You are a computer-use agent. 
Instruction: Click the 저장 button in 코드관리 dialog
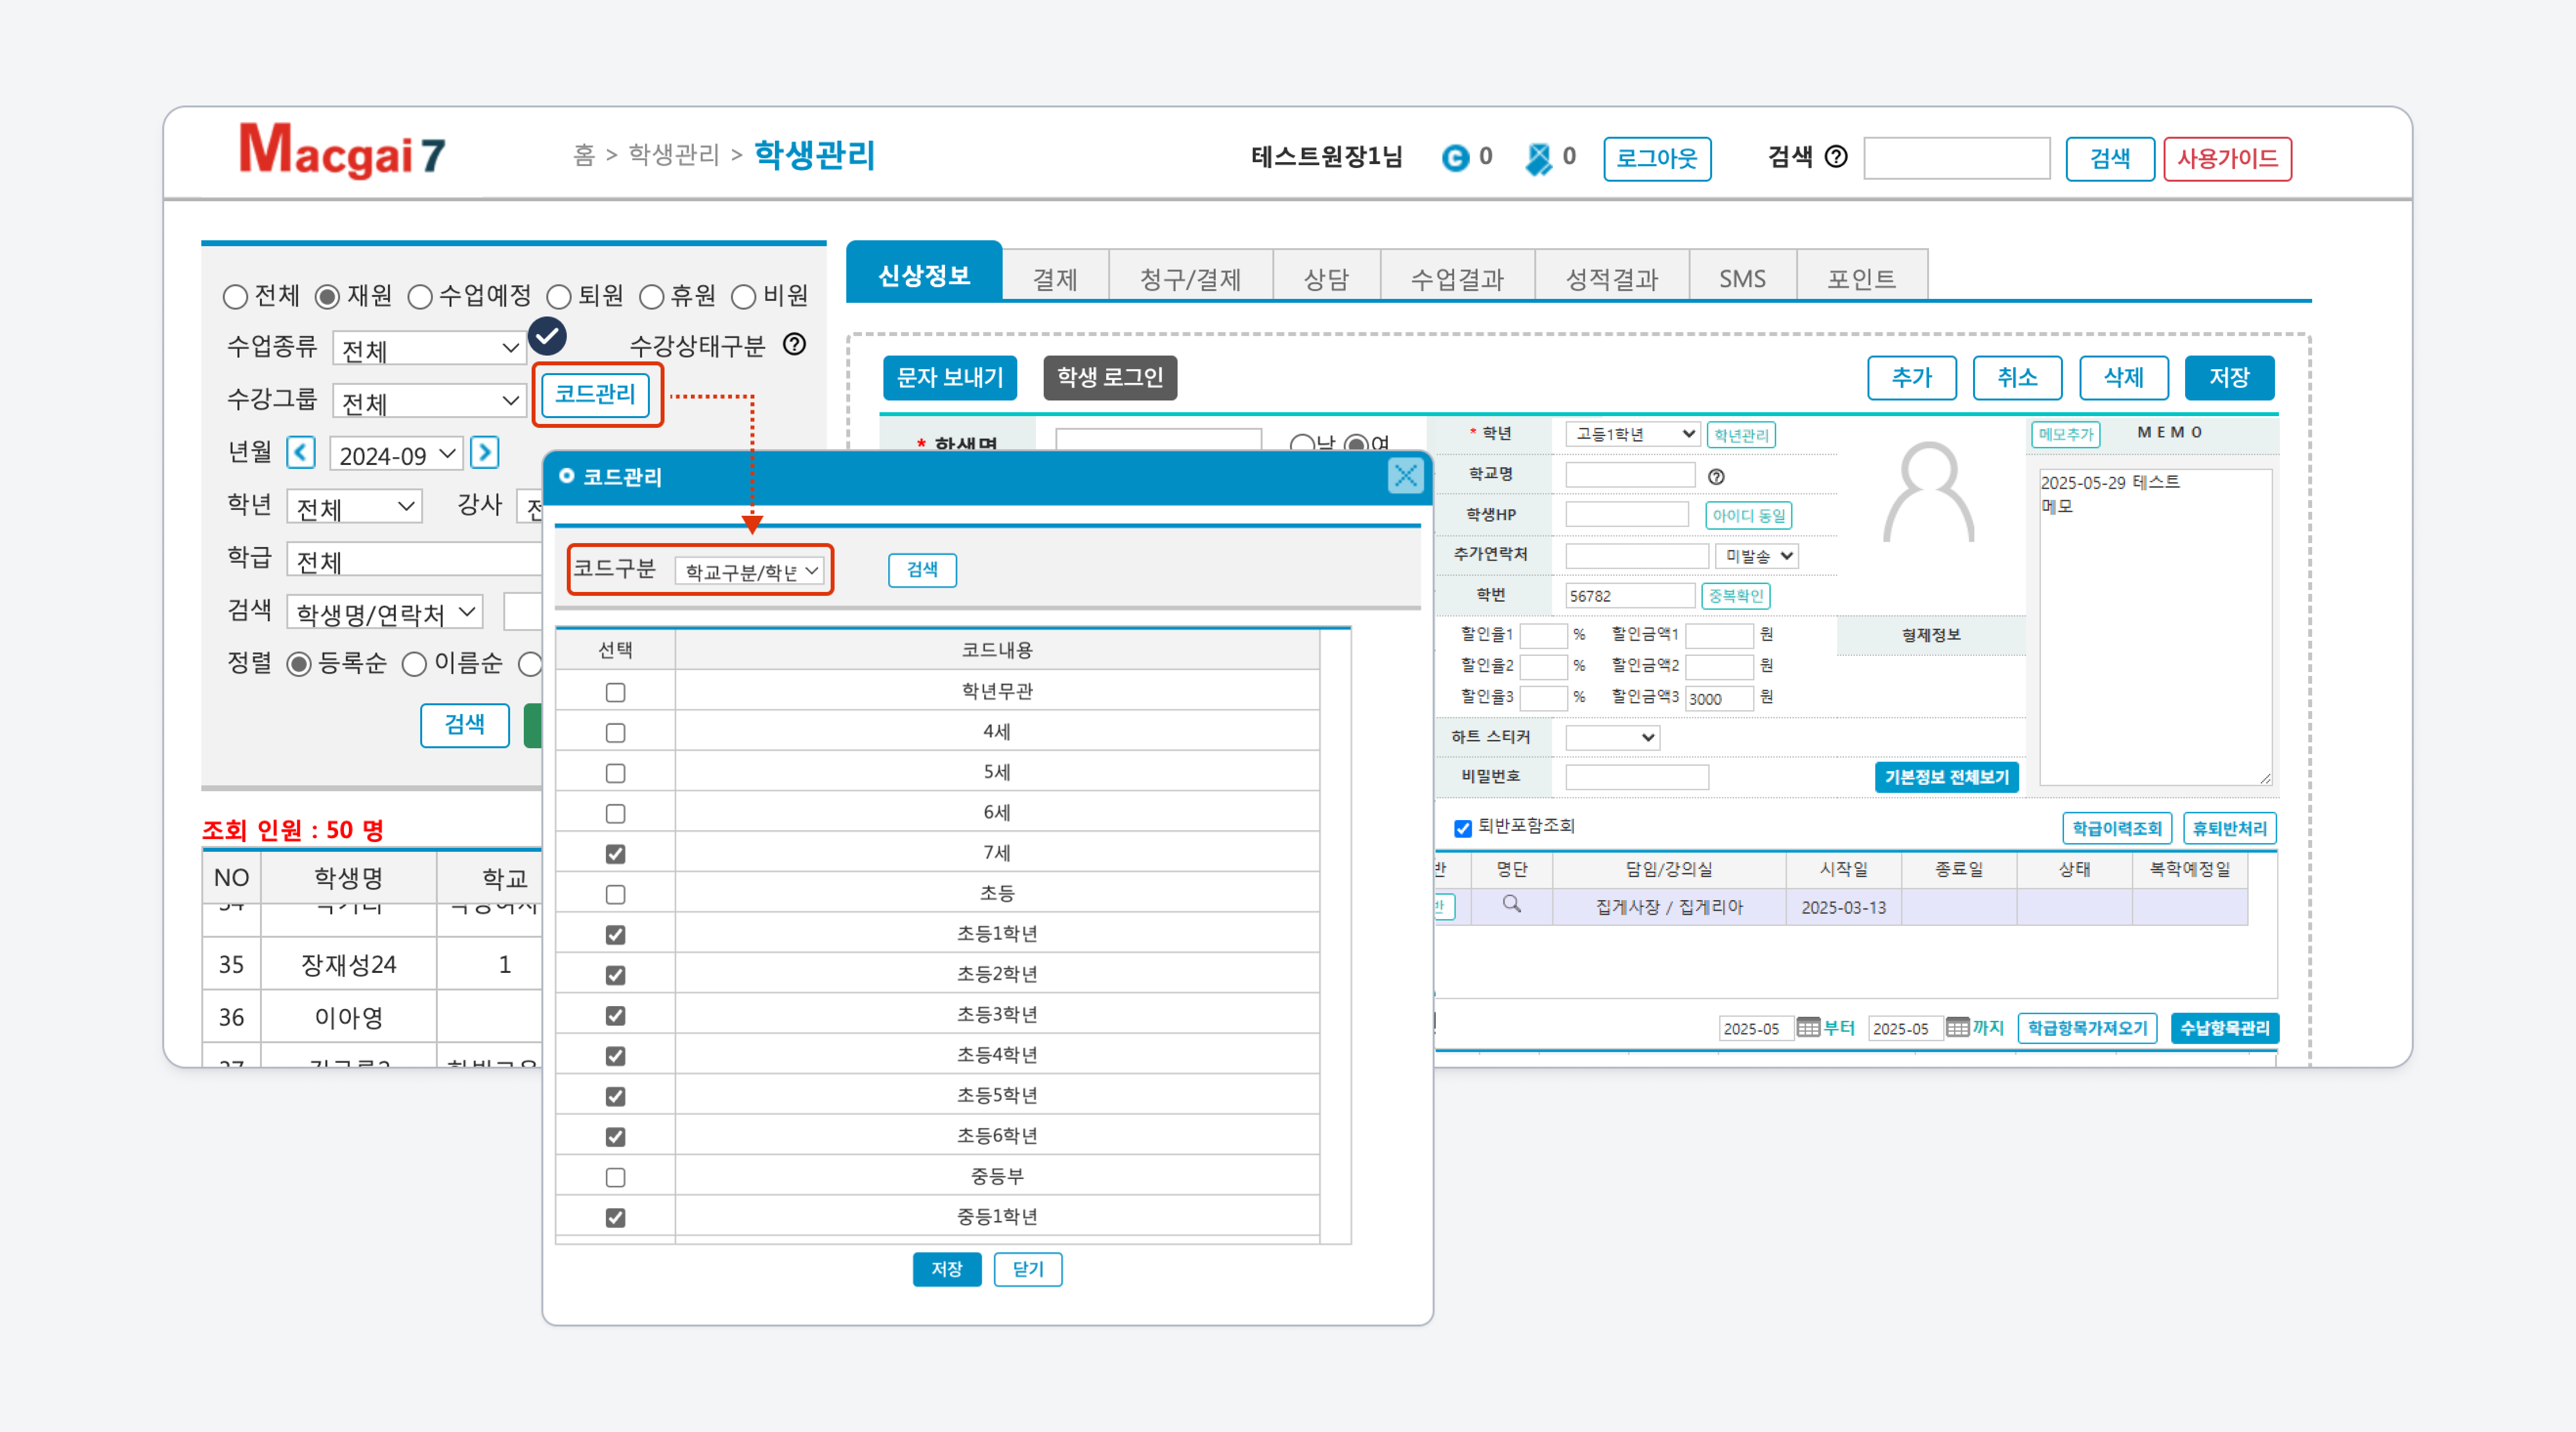(946, 1269)
